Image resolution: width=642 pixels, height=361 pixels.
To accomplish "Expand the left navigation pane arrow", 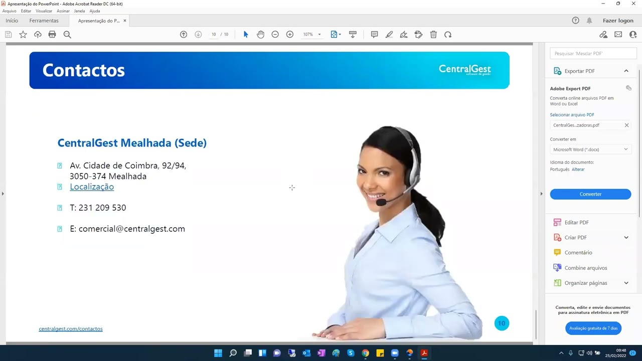I will pyautogui.click(x=3, y=194).
